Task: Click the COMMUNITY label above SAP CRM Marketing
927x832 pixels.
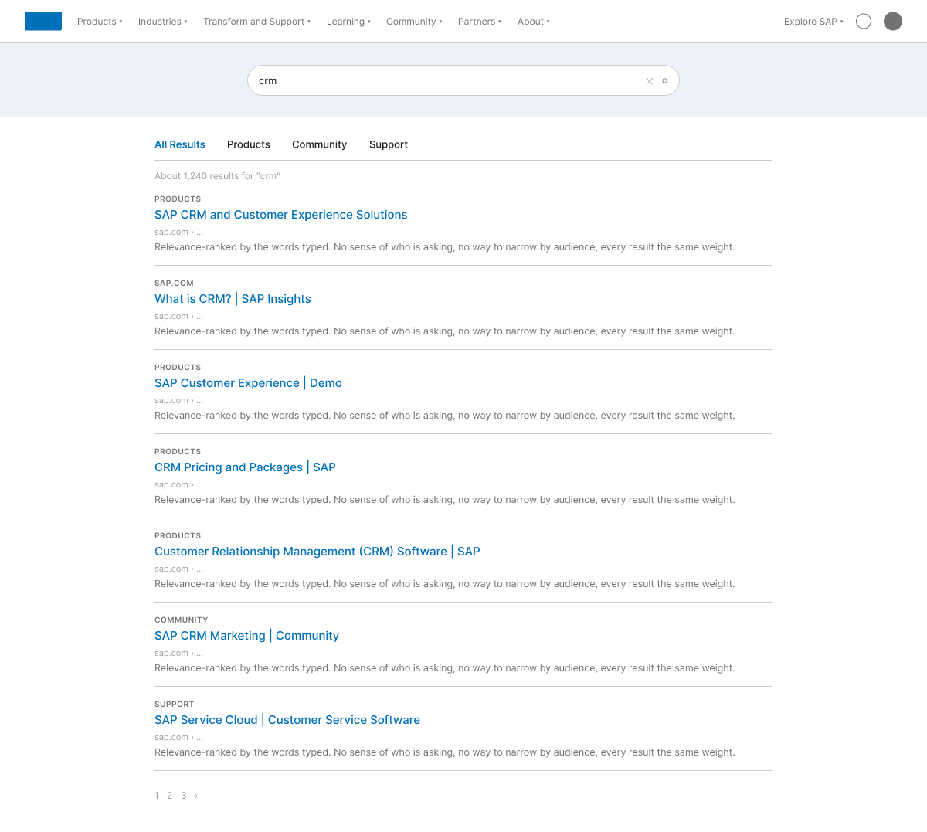Action: coord(182,620)
